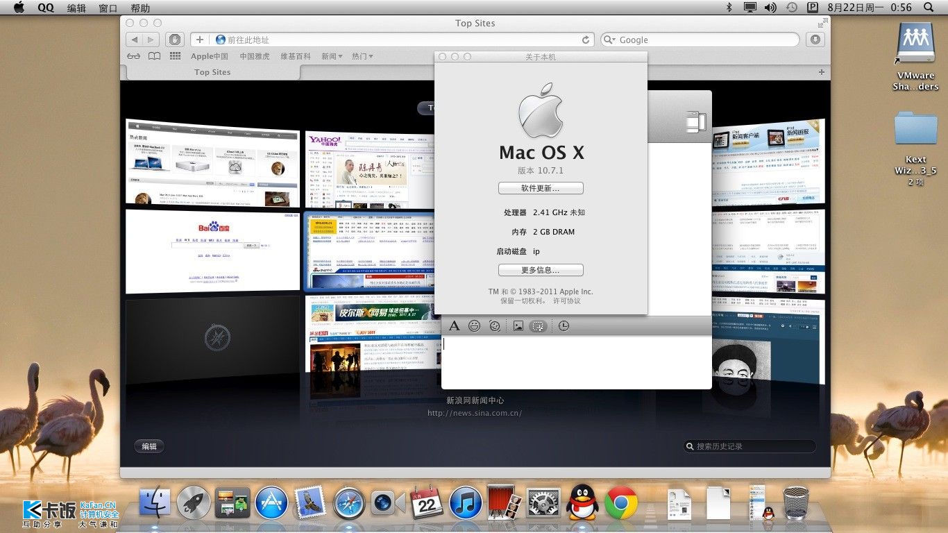Open the 许可协议 link
The width and height of the screenshot is (948, 533).
pos(567,301)
